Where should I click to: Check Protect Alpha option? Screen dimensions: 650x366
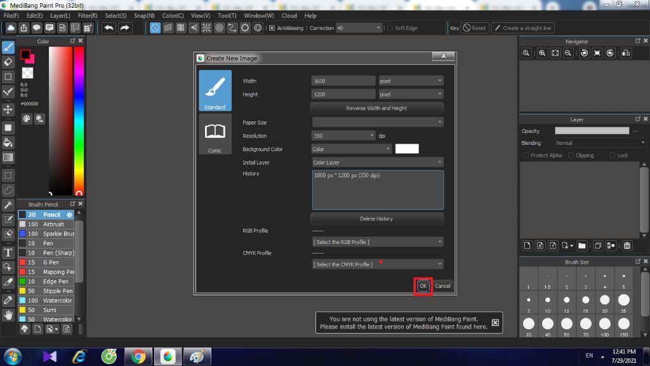click(x=526, y=155)
